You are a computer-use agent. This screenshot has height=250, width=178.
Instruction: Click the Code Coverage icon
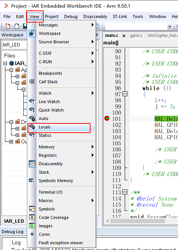pyautogui.click(x=32, y=217)
